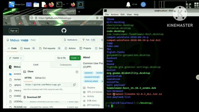Image resolution: width=199 pixels, height=112 pixels.
Task: Open the site security padlock info
Action: [36, 18]
